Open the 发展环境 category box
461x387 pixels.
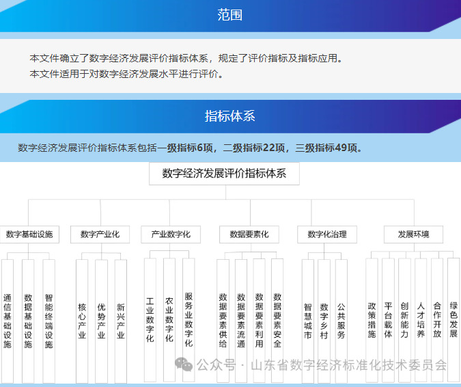tap(414, 235)
